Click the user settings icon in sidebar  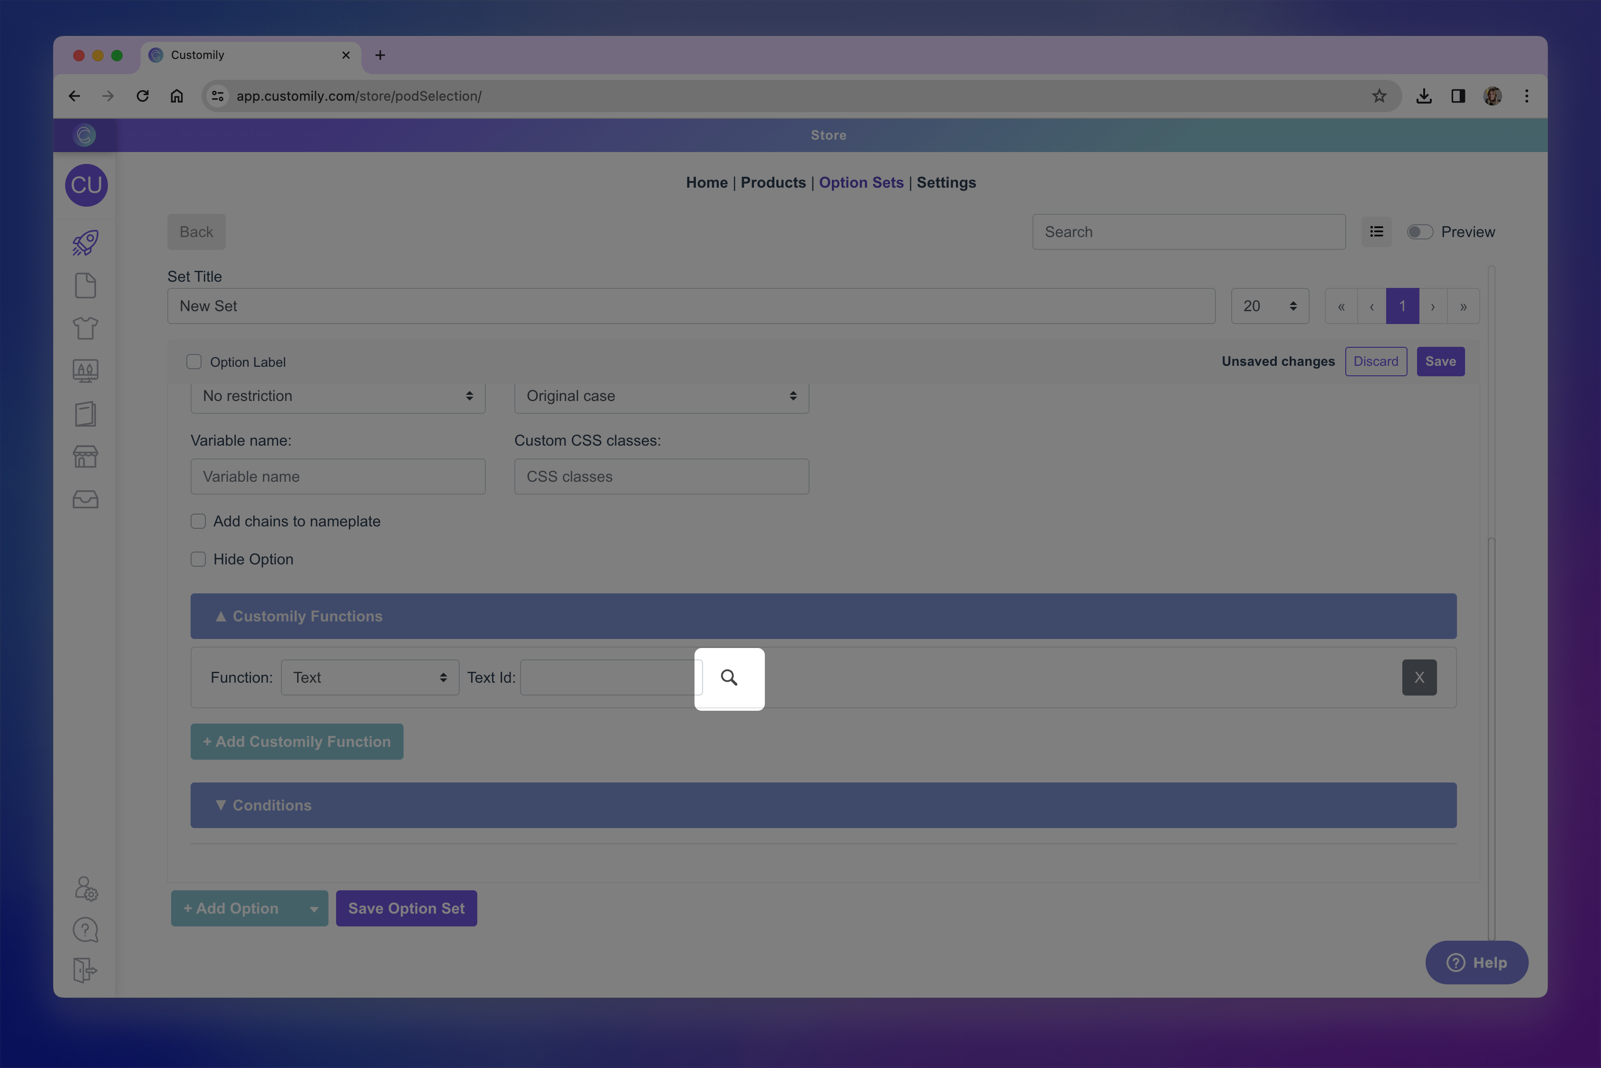point(86,888)
